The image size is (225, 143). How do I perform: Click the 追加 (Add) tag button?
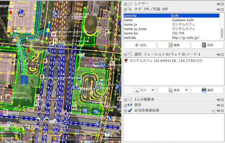tap(140, 45)
